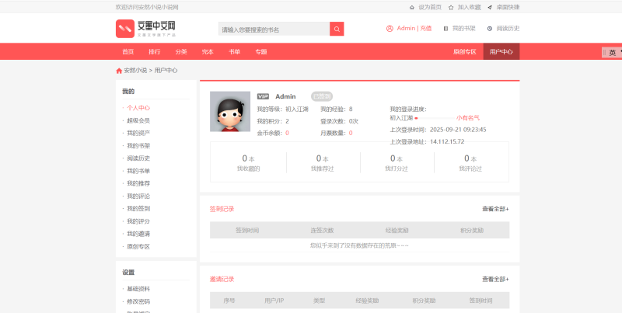The height and width of the screenshot is (313, 622).
Task: Open 超级会员 in the sidebar
Action: (138, 120)
